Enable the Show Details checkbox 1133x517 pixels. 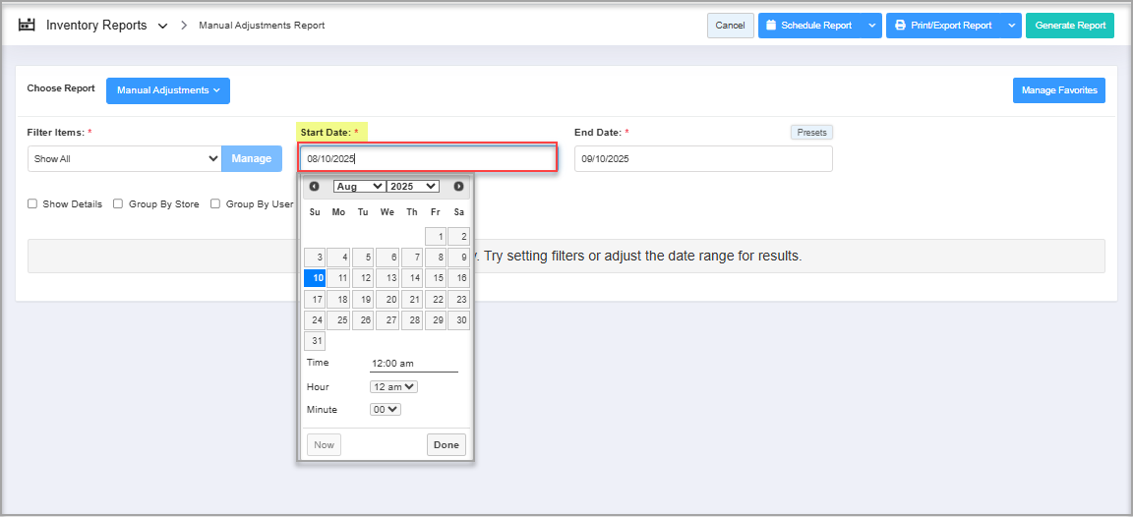coord(32,204)
